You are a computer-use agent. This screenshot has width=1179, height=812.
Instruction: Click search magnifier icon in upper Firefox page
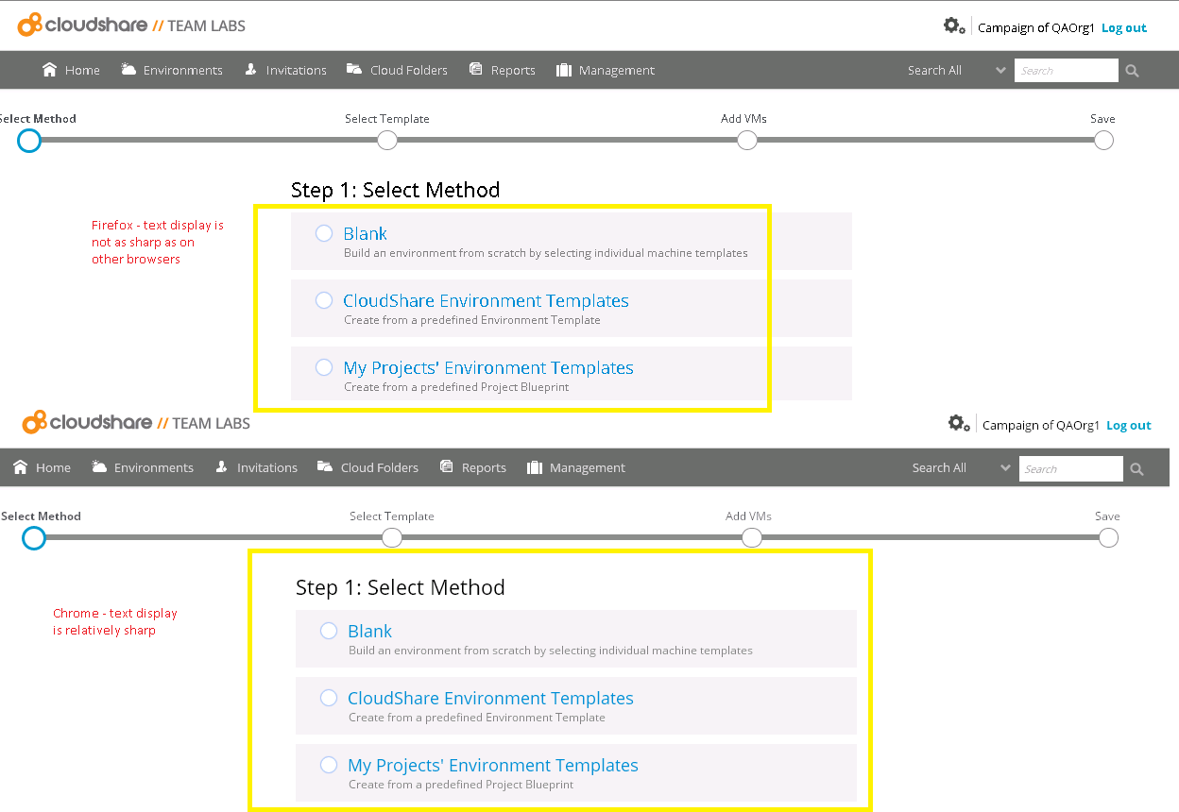(1133, 71)
